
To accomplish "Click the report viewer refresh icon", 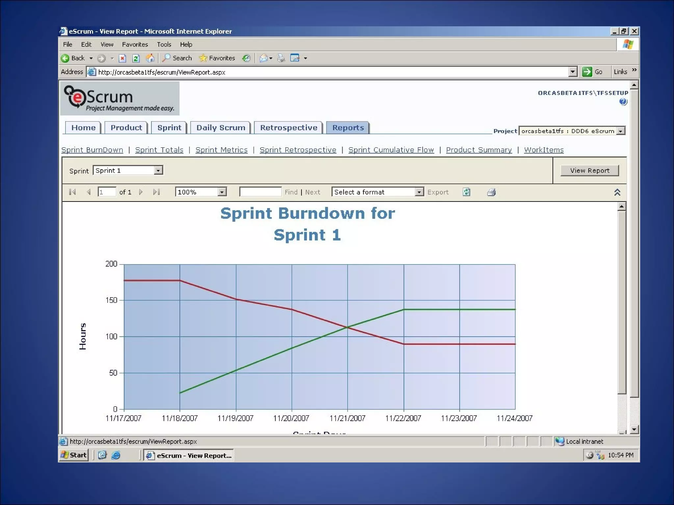I will point(466,192).
